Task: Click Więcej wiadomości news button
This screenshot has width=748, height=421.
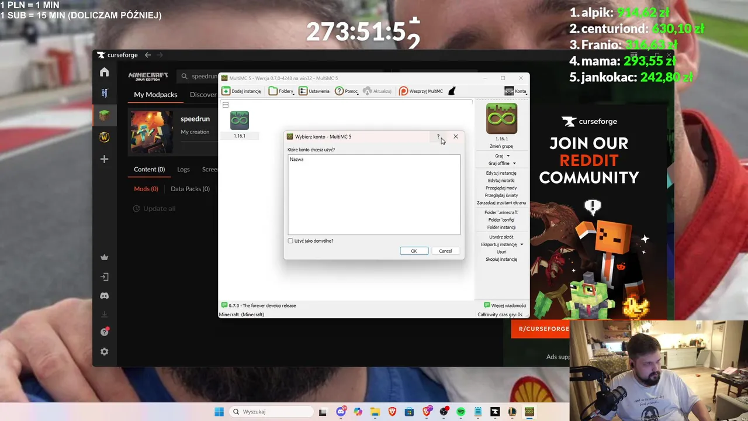Action: (x=505, y=305)
